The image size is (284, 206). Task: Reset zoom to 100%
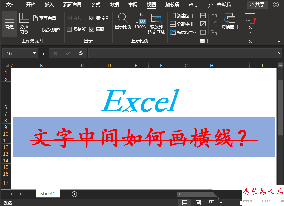(x=140, y=21)
